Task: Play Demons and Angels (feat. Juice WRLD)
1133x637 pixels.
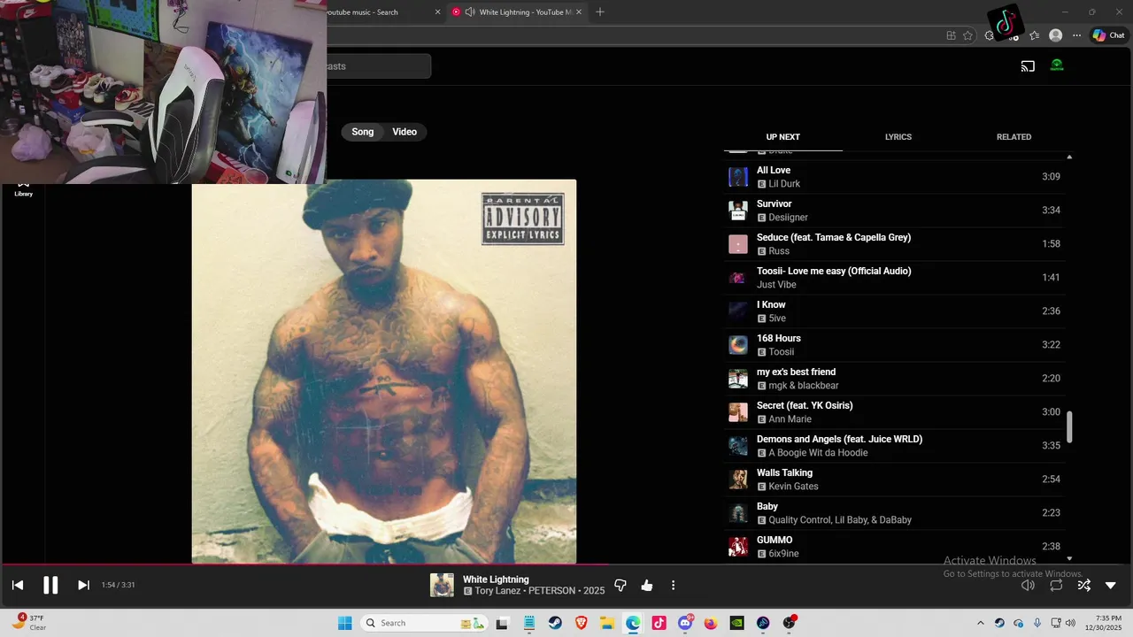Action: 895,446
